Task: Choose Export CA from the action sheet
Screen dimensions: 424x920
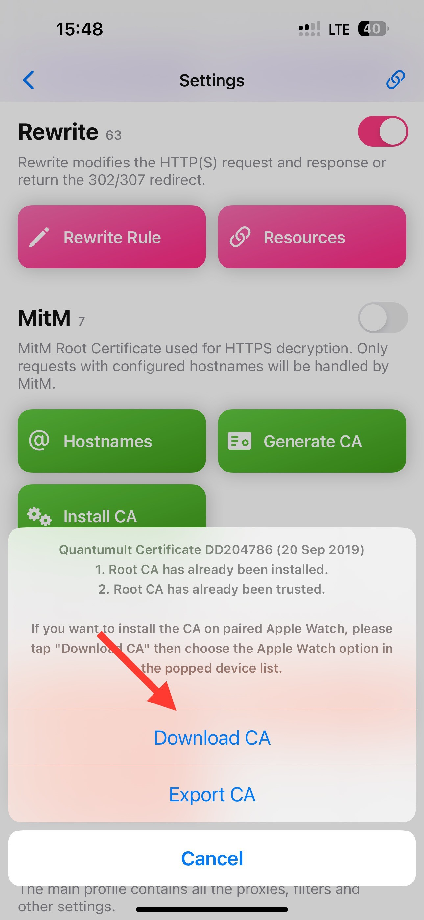Action: (x=212, y=794)
